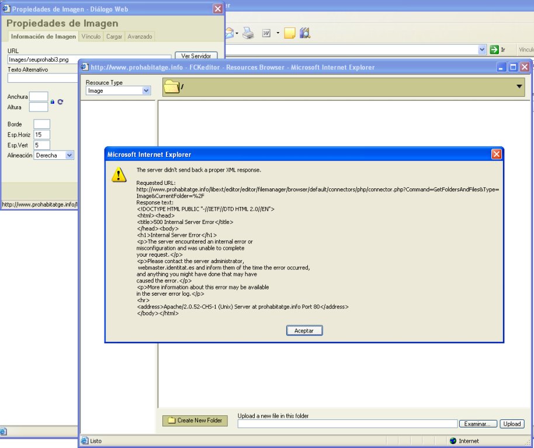
Task: Click the Anchura width field
Action: tap(39, 96)
